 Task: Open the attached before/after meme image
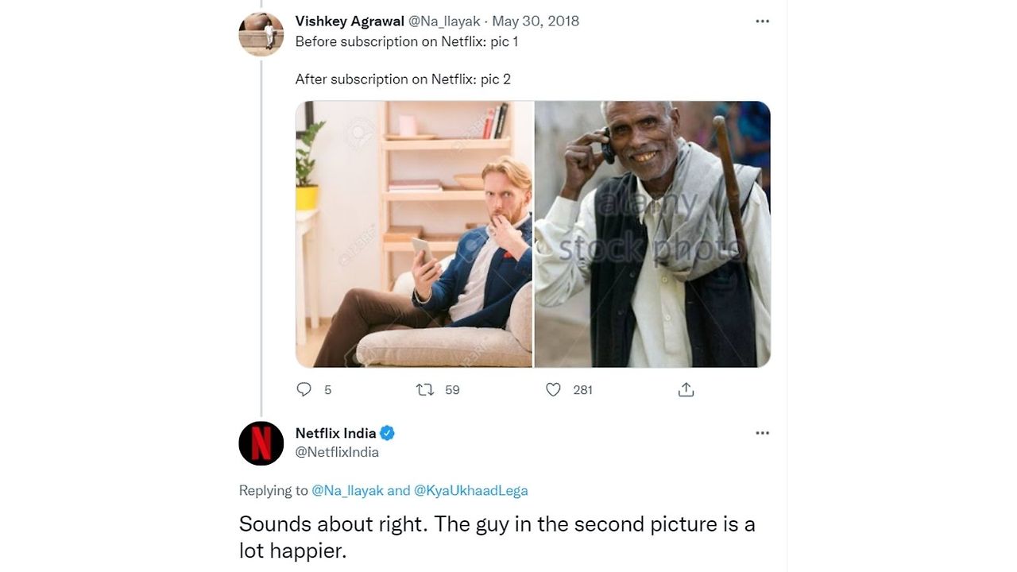[x=532, y=233]
